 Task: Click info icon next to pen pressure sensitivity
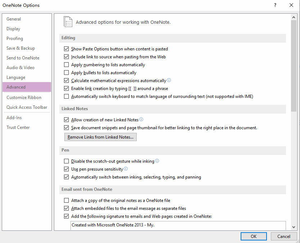(x=126, y=169)
